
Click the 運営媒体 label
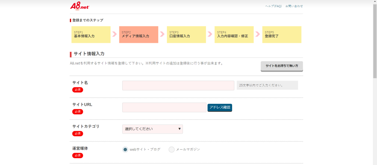(x=80, y=148)
